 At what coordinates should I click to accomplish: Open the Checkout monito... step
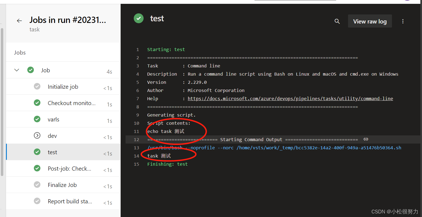tap(63, 103)
